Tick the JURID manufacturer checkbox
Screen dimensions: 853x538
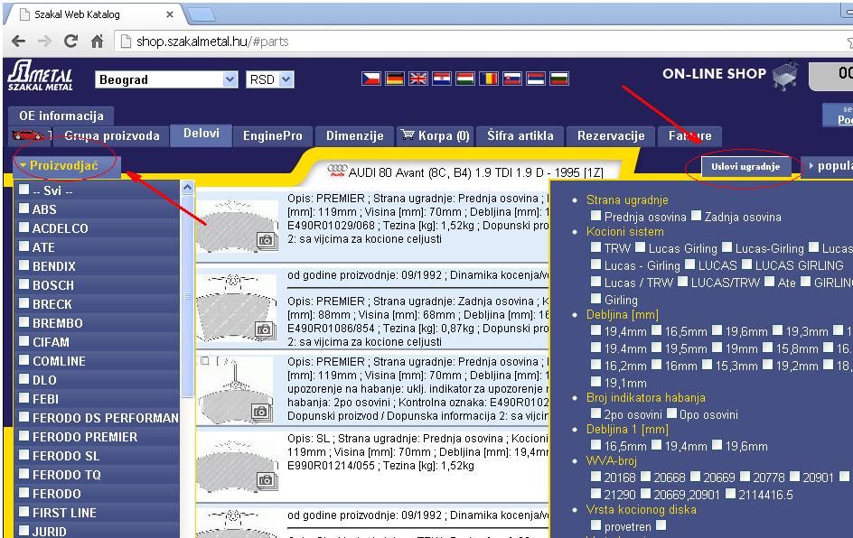tap(23, 531)
